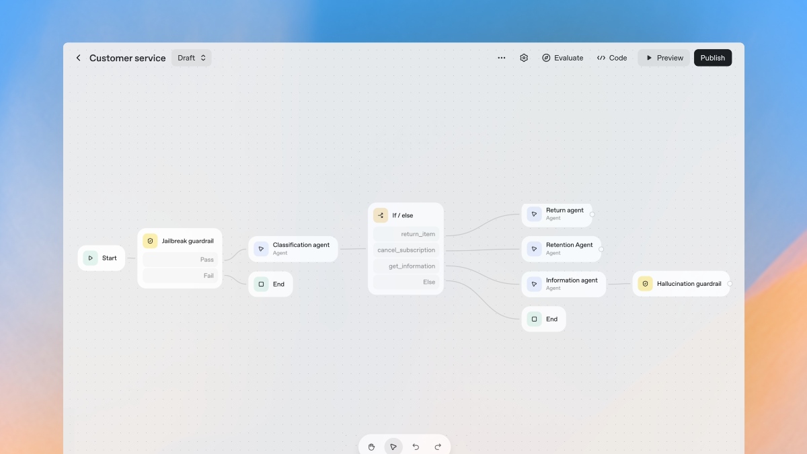Select the pointer tool in the bottom toolbar

coord(393,446)
